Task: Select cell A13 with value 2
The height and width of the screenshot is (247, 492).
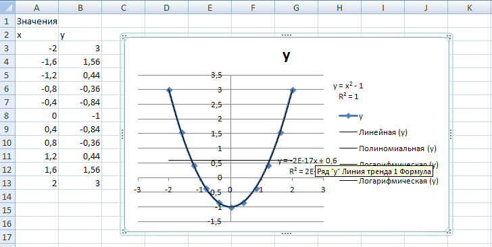Action: [x=36, y=184]
